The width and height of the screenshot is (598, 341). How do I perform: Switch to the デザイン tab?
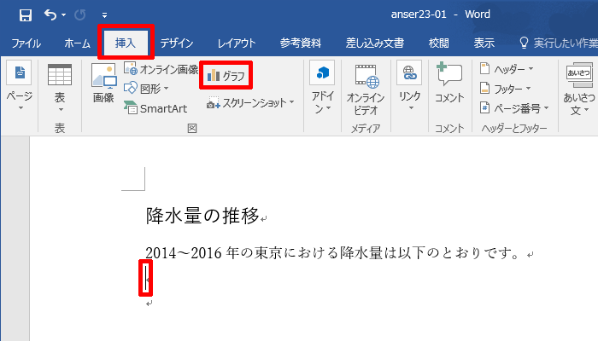177,43
